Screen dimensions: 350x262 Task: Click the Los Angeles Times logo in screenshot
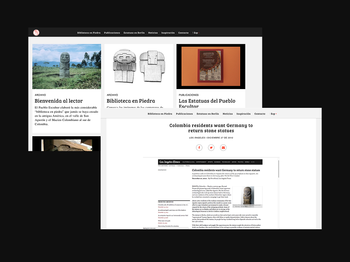[x=169, y=162]
